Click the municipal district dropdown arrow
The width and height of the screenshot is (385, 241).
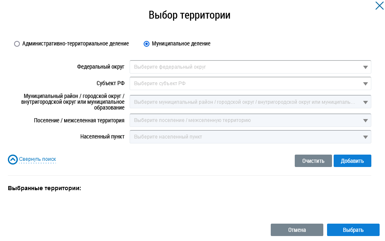[365, 102]
